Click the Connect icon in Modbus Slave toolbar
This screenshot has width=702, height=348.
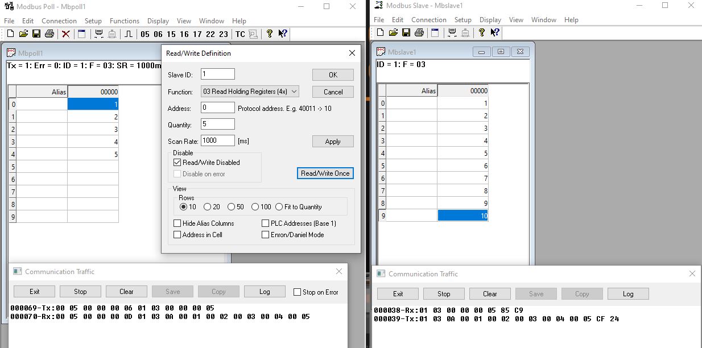[x=452, y=32]
